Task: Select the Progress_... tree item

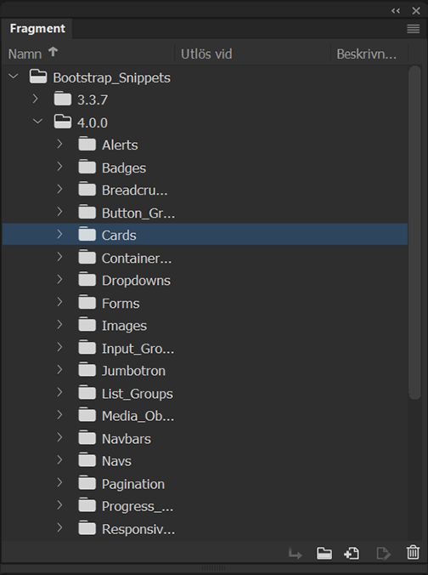Action: pos(138,506)
